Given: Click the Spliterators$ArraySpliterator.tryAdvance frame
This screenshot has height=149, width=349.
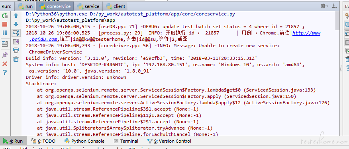Looking at the screenshot, I should [x=125, y=128].
